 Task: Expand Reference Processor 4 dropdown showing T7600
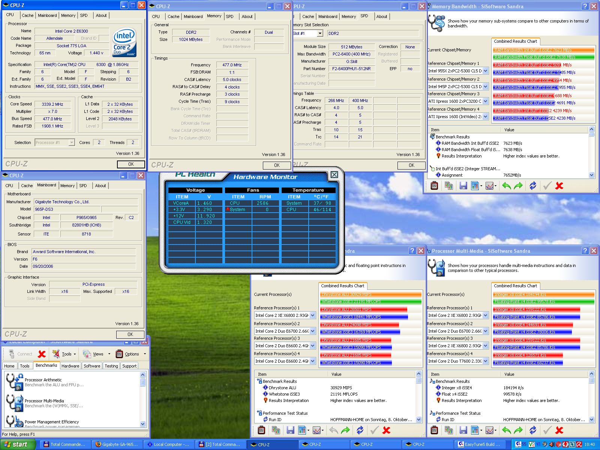(485, 361)
